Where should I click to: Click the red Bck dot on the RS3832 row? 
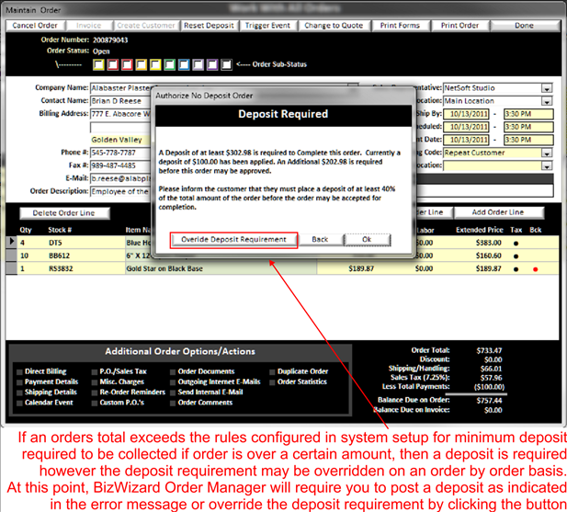click(536, 269)
